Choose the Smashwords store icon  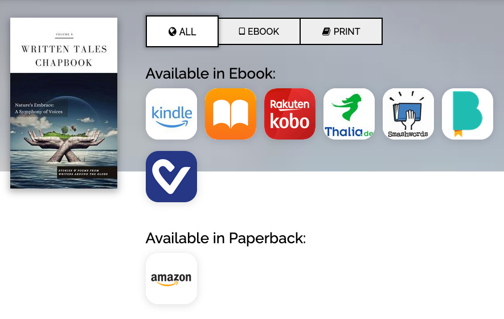tap(408, 114)
